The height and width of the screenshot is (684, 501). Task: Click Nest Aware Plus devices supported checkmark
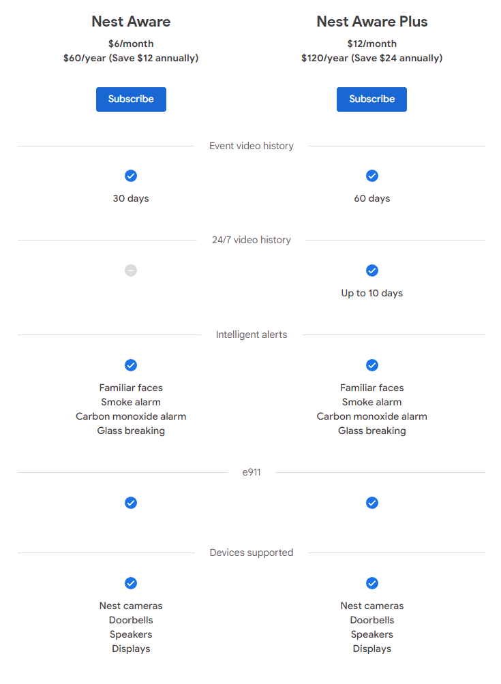tap(372, 583)
